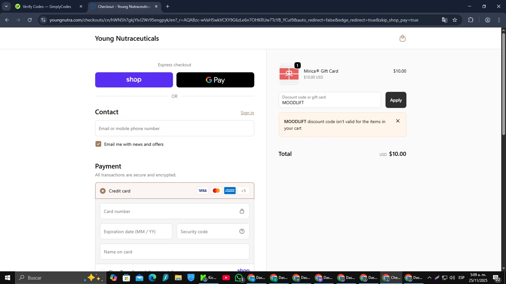The image size is (506, 284).
Task: Bookmark this page with the star icon
Action: (455, 20)
